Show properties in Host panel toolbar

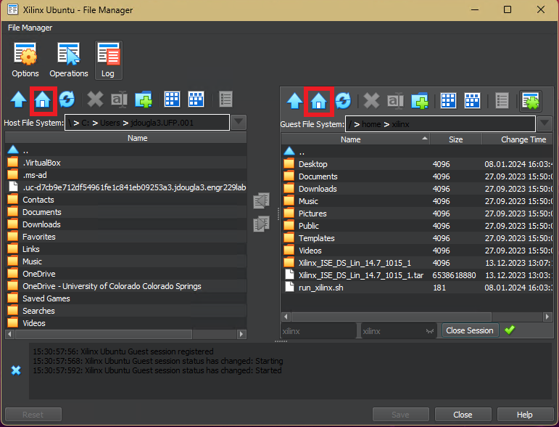[225, 99]
